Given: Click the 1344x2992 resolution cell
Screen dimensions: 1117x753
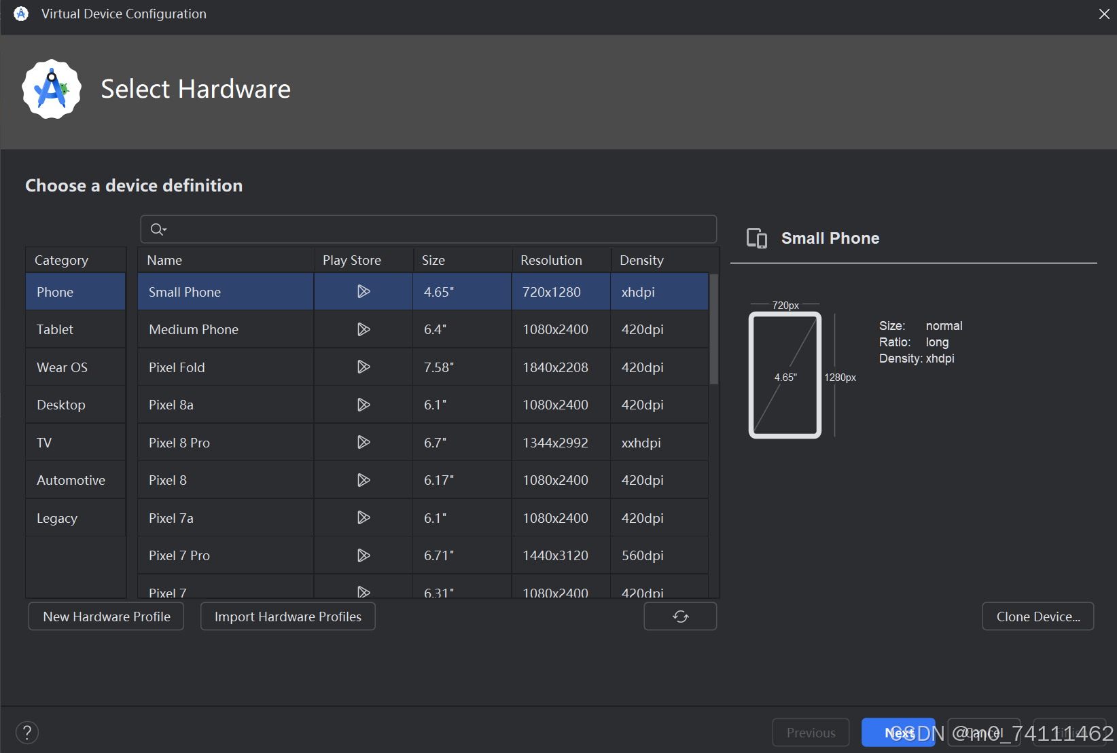Looking at the screenshot, I should coord(561,443).
